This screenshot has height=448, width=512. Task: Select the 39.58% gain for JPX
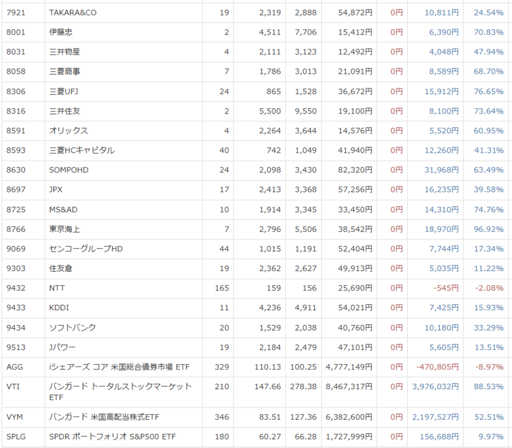(489, 190)
